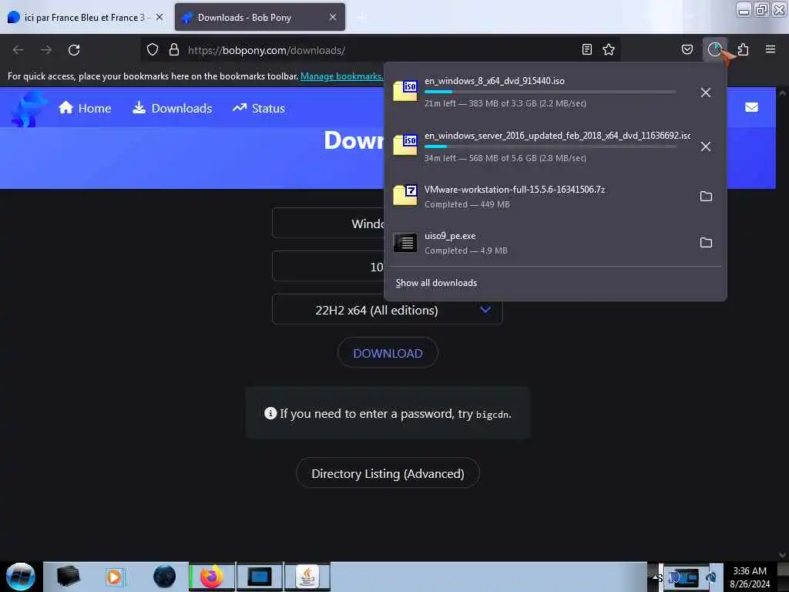
Task: Click the en_windows_8 ISO file icon
Action: (405, 91)
